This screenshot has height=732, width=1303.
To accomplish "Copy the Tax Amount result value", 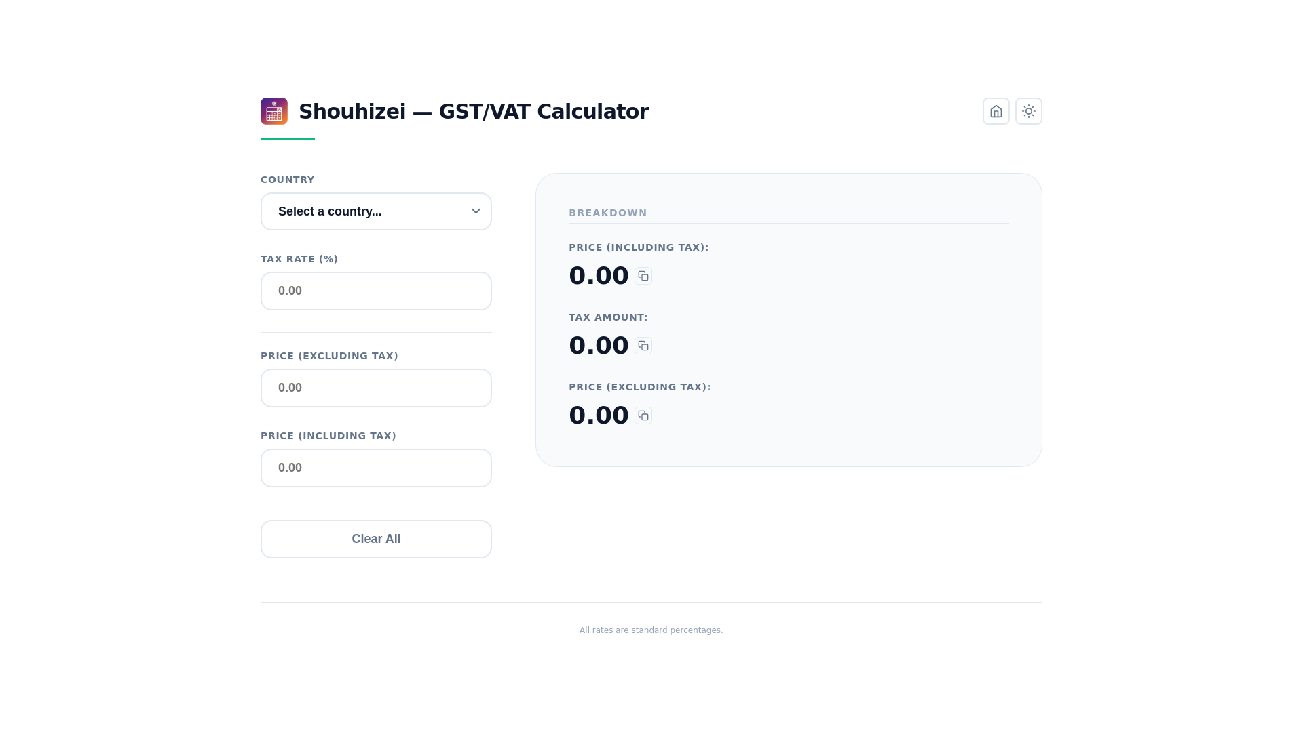I will pyautogui.click(x=643, y=346).
